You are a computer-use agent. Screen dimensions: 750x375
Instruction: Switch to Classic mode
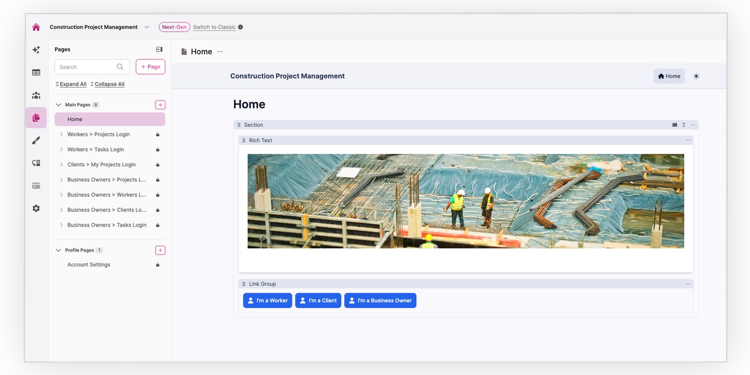coord(214,27)
